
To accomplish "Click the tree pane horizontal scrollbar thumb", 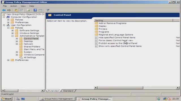I will coord(12,91).
